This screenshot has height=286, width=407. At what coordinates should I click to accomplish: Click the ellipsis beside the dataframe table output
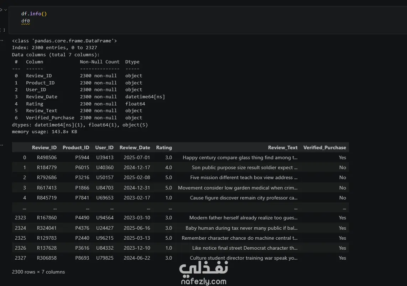click(x=1, y=145)
